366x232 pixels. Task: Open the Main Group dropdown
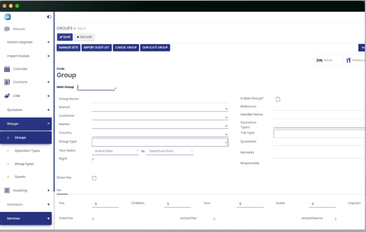[97, 87]
